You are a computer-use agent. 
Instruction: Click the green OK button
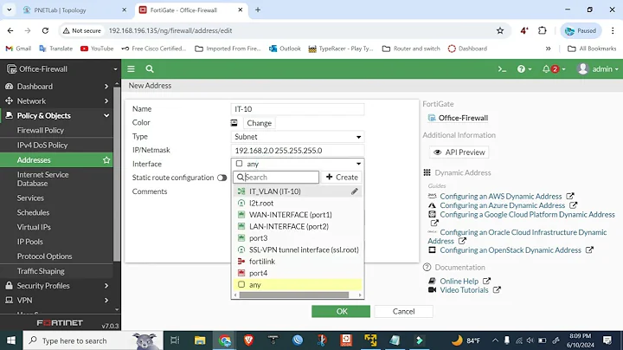click(x=341, y=311)
